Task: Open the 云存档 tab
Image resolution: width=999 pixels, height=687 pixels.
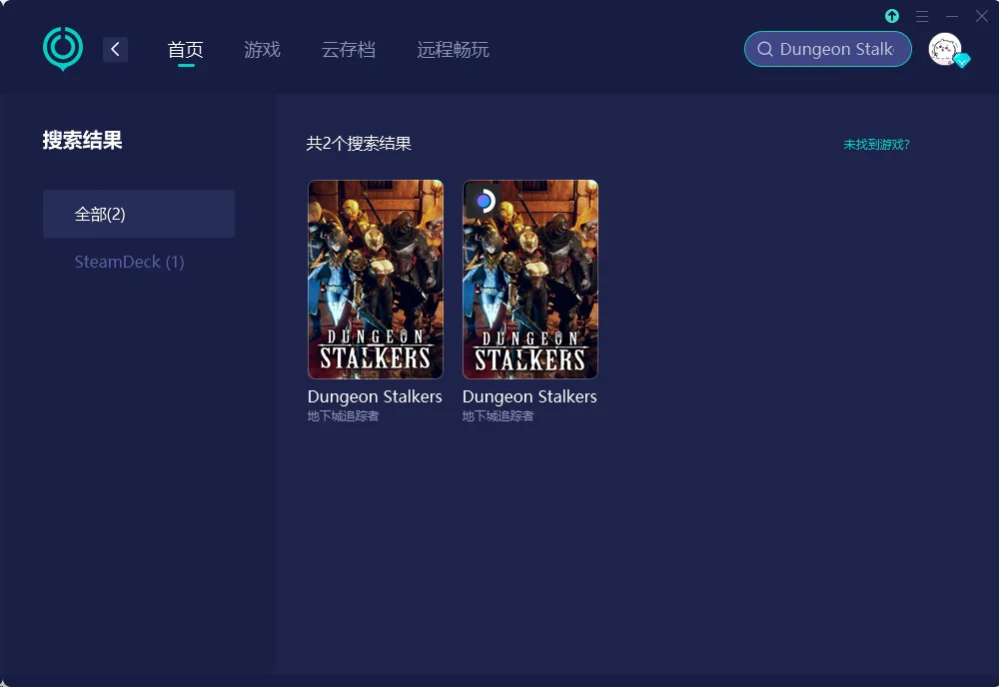Action: 349,50
